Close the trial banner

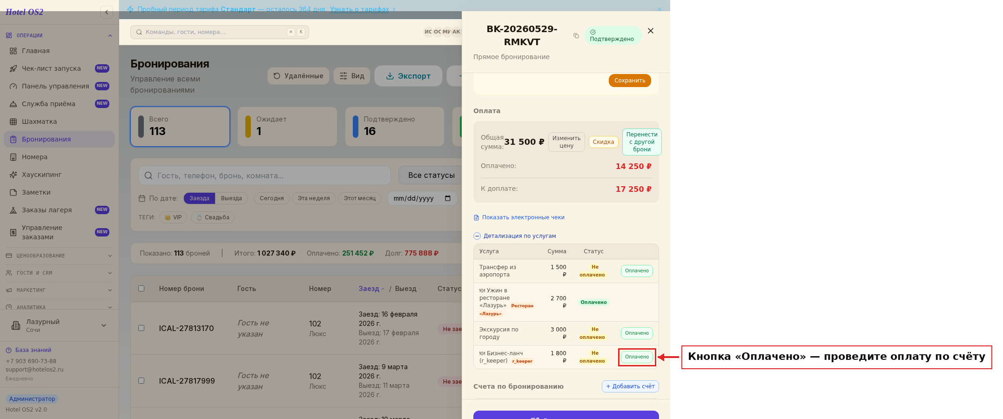coord(659,9)
